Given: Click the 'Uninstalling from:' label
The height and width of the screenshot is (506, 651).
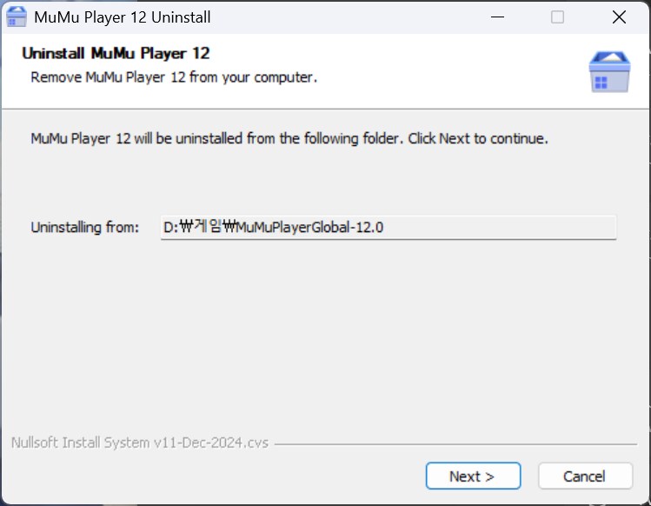Looking at the screenshot, I should pos(84,227).
